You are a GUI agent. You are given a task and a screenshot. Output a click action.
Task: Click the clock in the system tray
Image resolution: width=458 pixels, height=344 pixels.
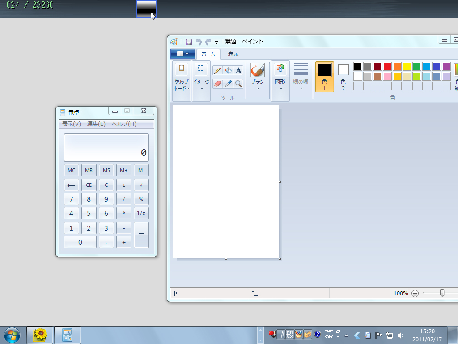click(x=427, y=334)
